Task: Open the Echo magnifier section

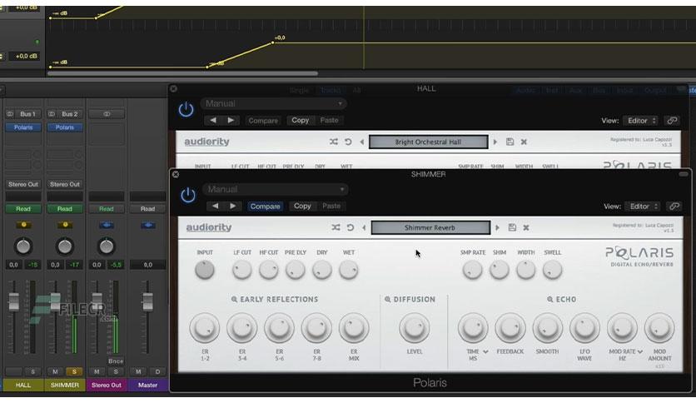Action: tap(550, 300)
